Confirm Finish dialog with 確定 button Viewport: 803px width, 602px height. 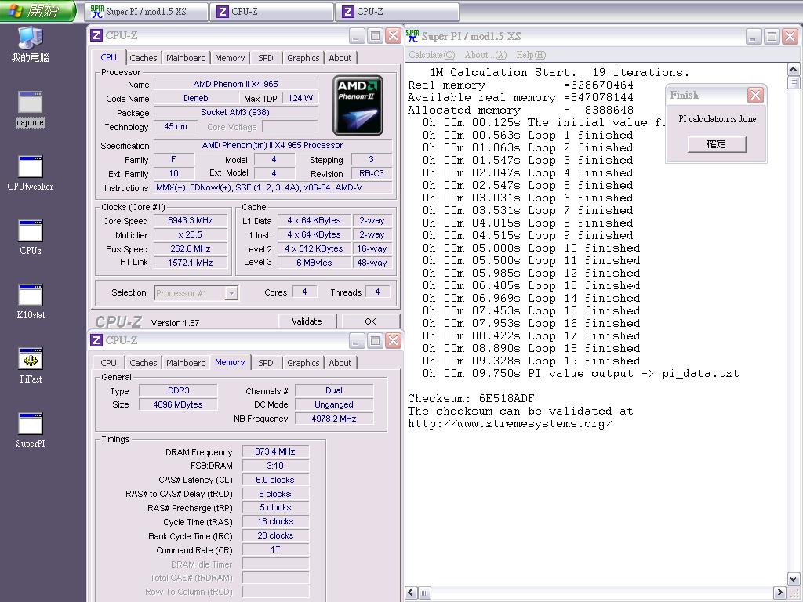pos(717,144)
